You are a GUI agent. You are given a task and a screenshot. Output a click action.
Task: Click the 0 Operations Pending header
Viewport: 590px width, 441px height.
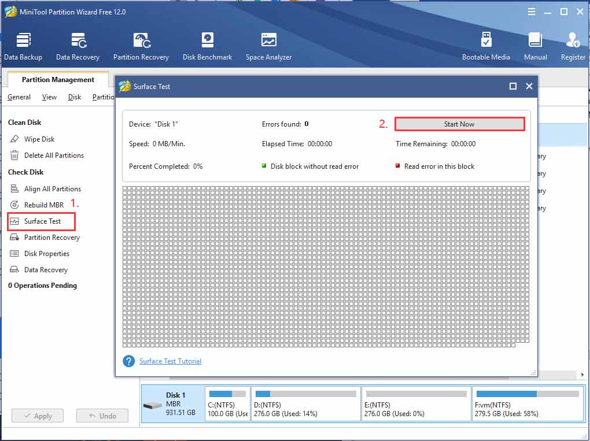(43, 286)
